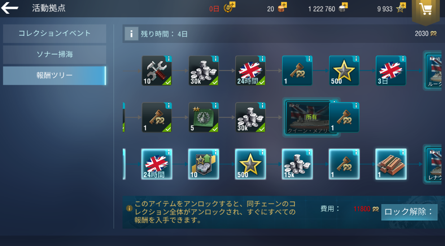Screen dimensions: 445x246
Task: Click the plus icon next to gold coins
Action: point(284,5)
